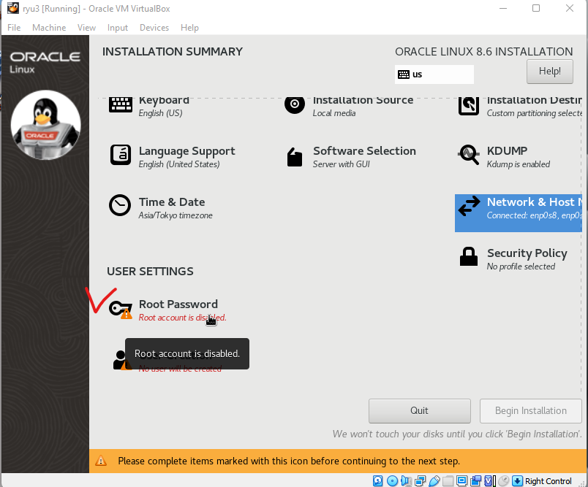Open the View menu
588x487 pixels.
click(86, 28)
